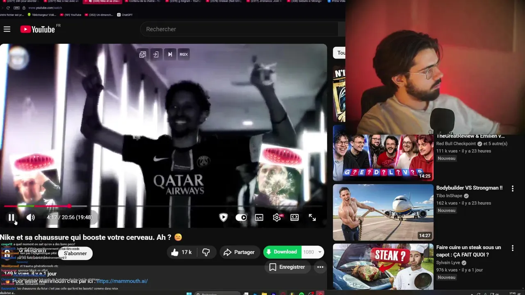525x295 pixels.
Task: Switch to the Orelsan browser tab
Action: [224, 2]
